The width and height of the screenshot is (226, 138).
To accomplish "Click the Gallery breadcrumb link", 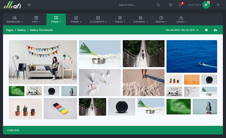I will (x=22, y=30).
